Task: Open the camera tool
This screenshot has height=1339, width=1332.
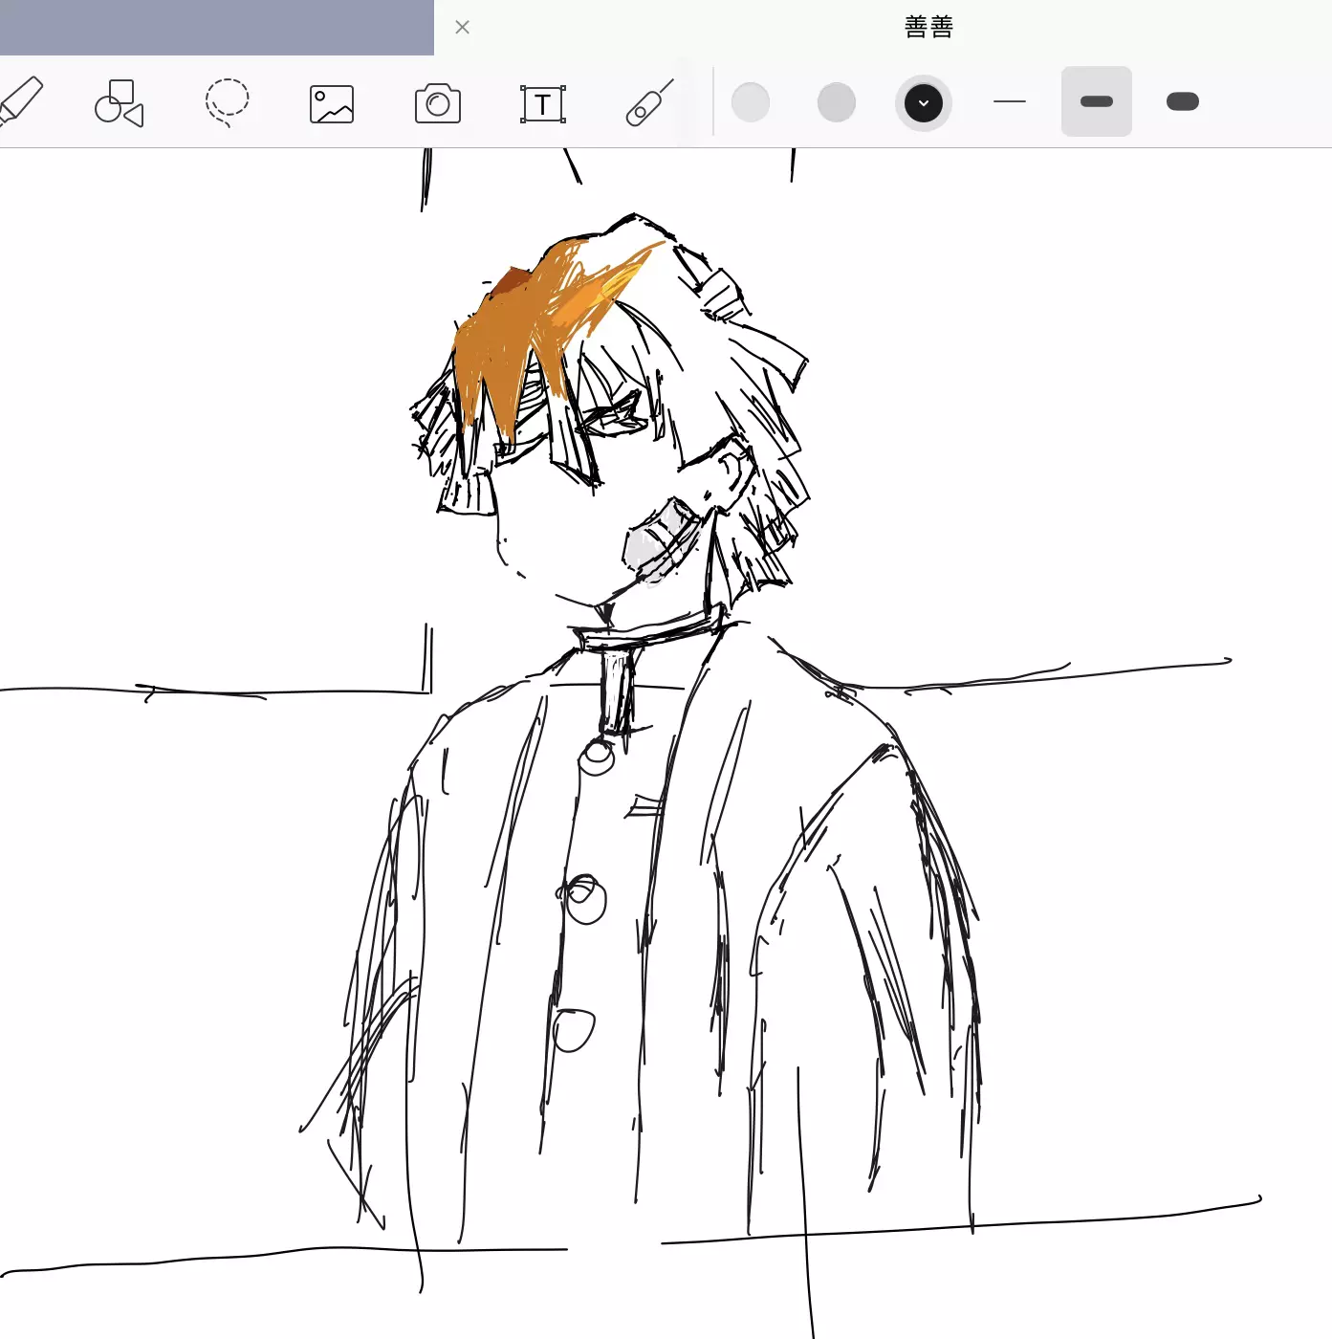Action: pos(438,103)
